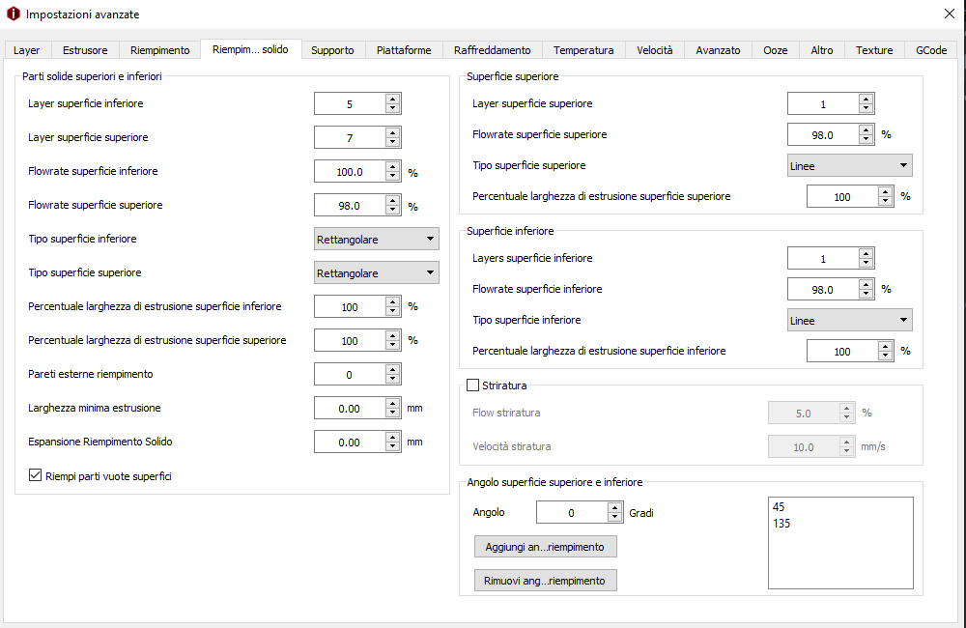
Task: Decrease Espansione Riempimento Solido with down arrow
Action: 392,447
